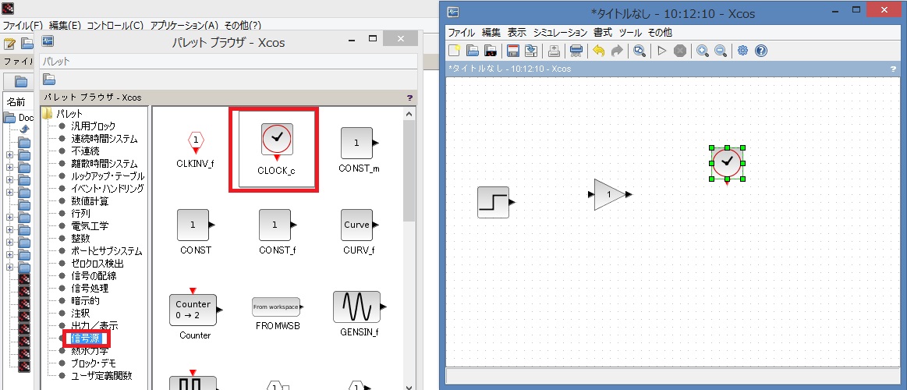This screenshot has width=907, height=390.
Task: Open コントロール(C) menu in Scilab window
Action: (x=115, y=26)
